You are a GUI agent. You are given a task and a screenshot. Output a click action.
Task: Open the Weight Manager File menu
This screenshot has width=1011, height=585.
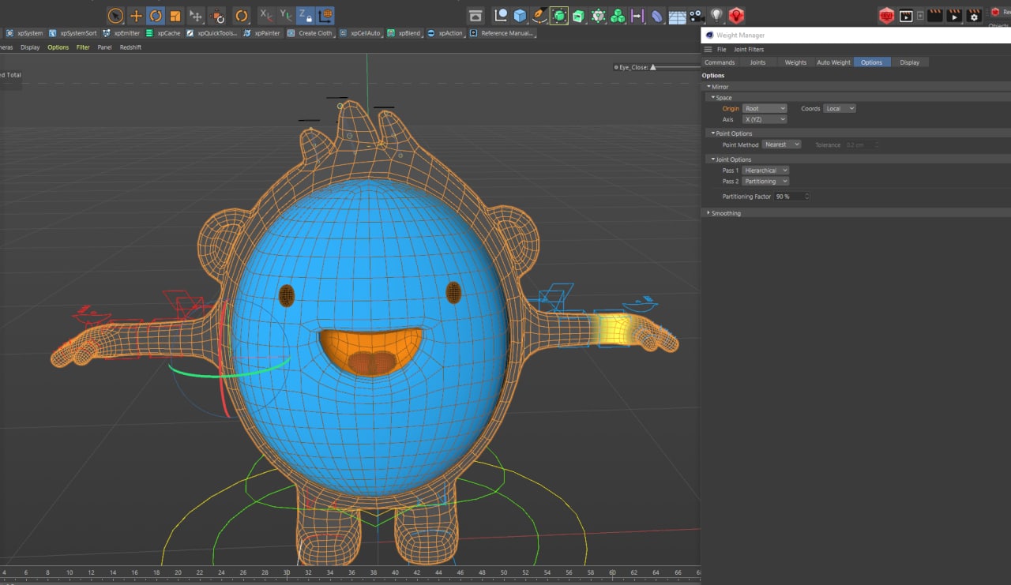coord(721,49)
